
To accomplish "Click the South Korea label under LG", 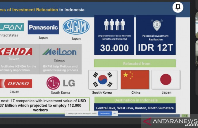I will pos(61,93).
